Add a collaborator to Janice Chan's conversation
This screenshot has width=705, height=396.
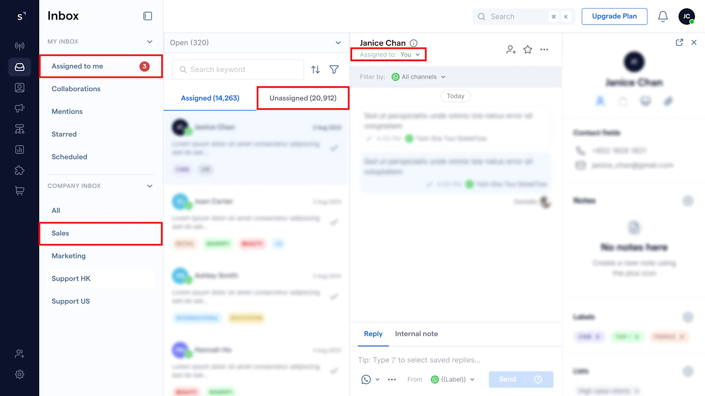[x=510, y=49]
